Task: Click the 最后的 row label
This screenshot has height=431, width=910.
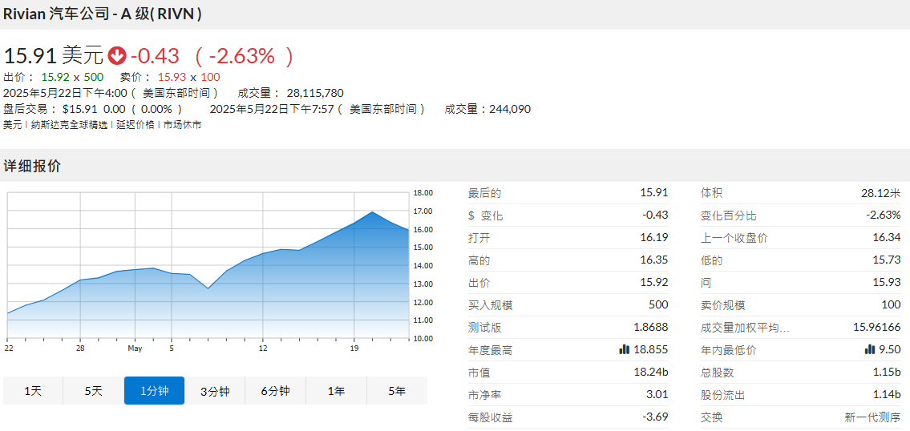Action: click(484, 193)
